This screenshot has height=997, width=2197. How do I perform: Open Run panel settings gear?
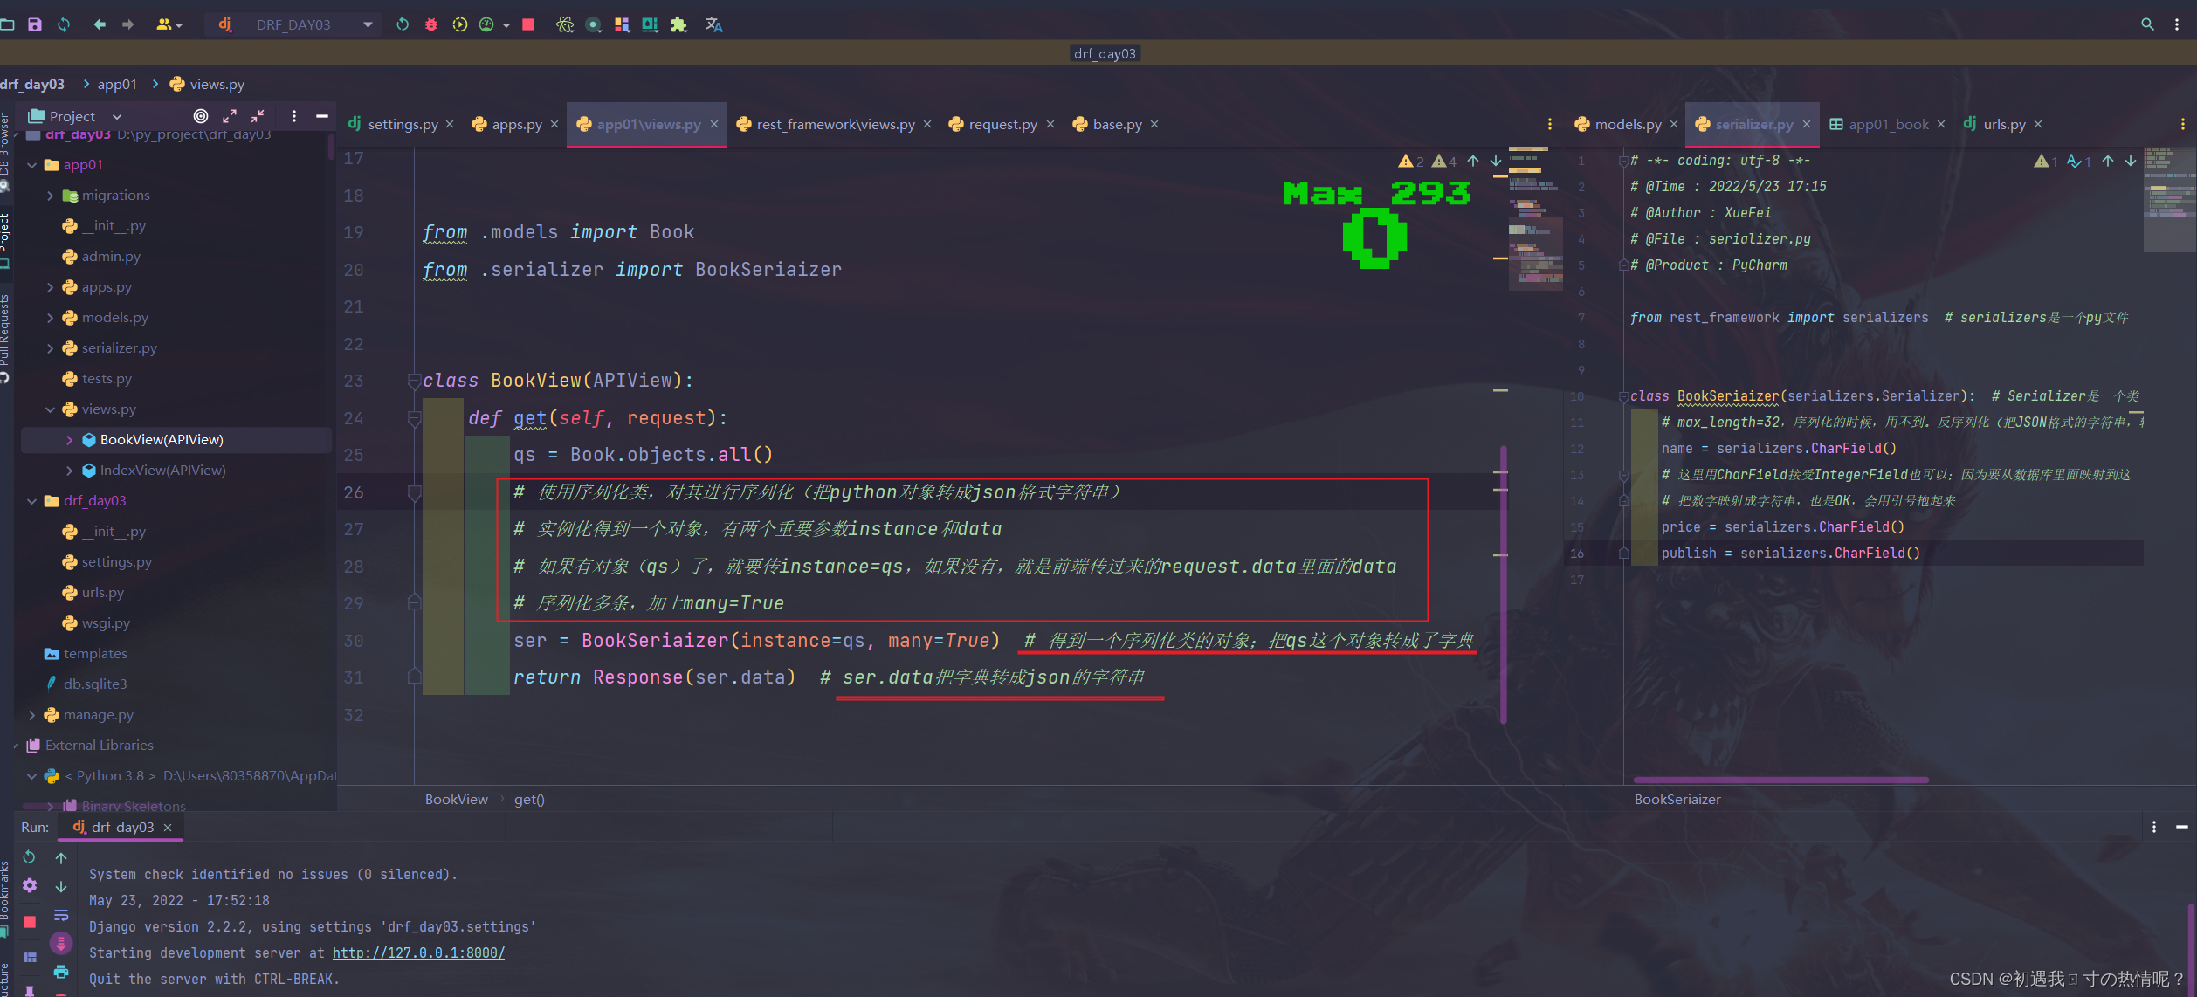pos(30,886)
